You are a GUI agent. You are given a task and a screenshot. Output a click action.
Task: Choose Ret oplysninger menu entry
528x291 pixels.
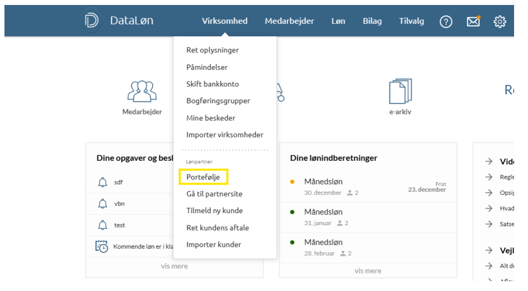(212, 50)
